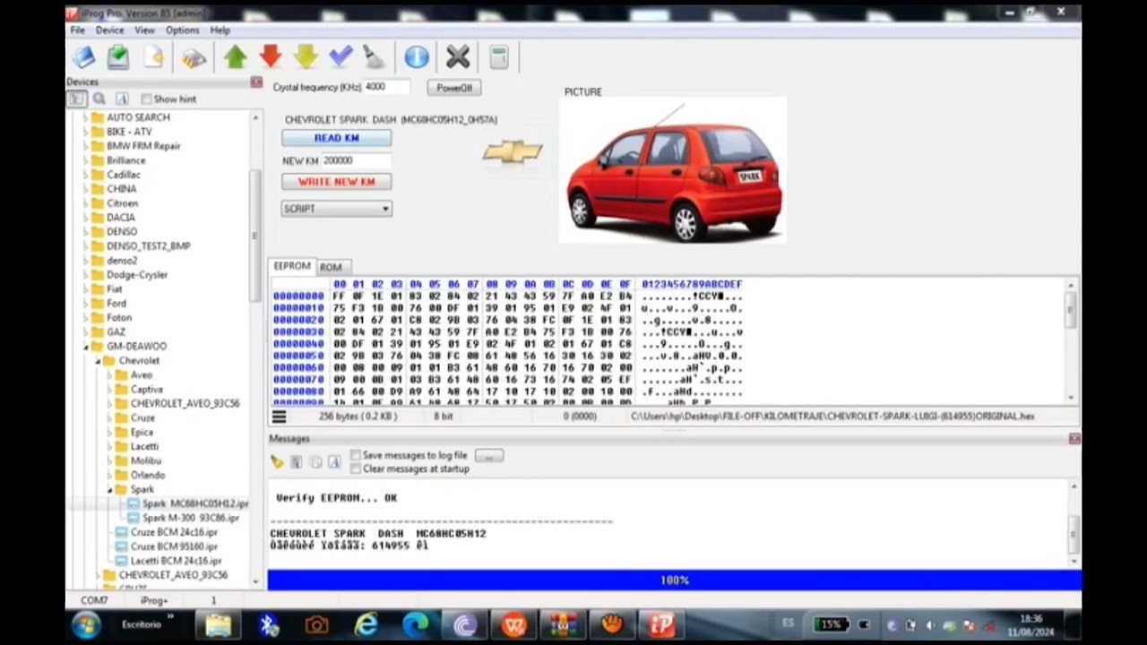
Task: Open the Device menu
Action: pos(110,30)
